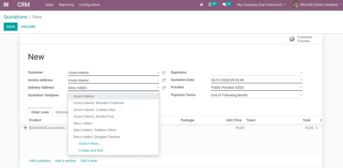Open the apps grid menu icon
Viewport: 343px width, 168px height.
pos(6,5)
